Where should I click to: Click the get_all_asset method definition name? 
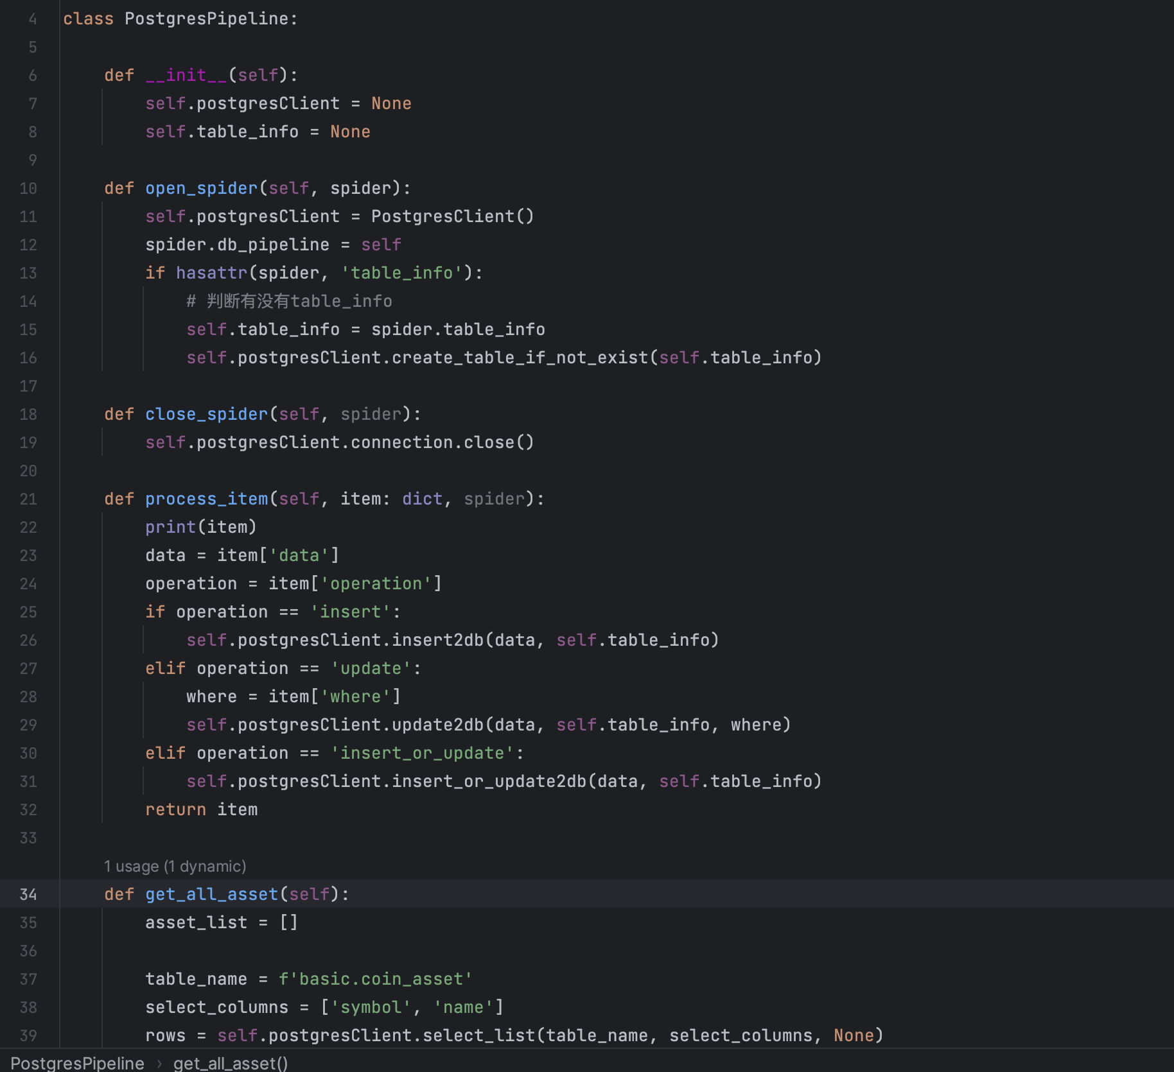211,894
